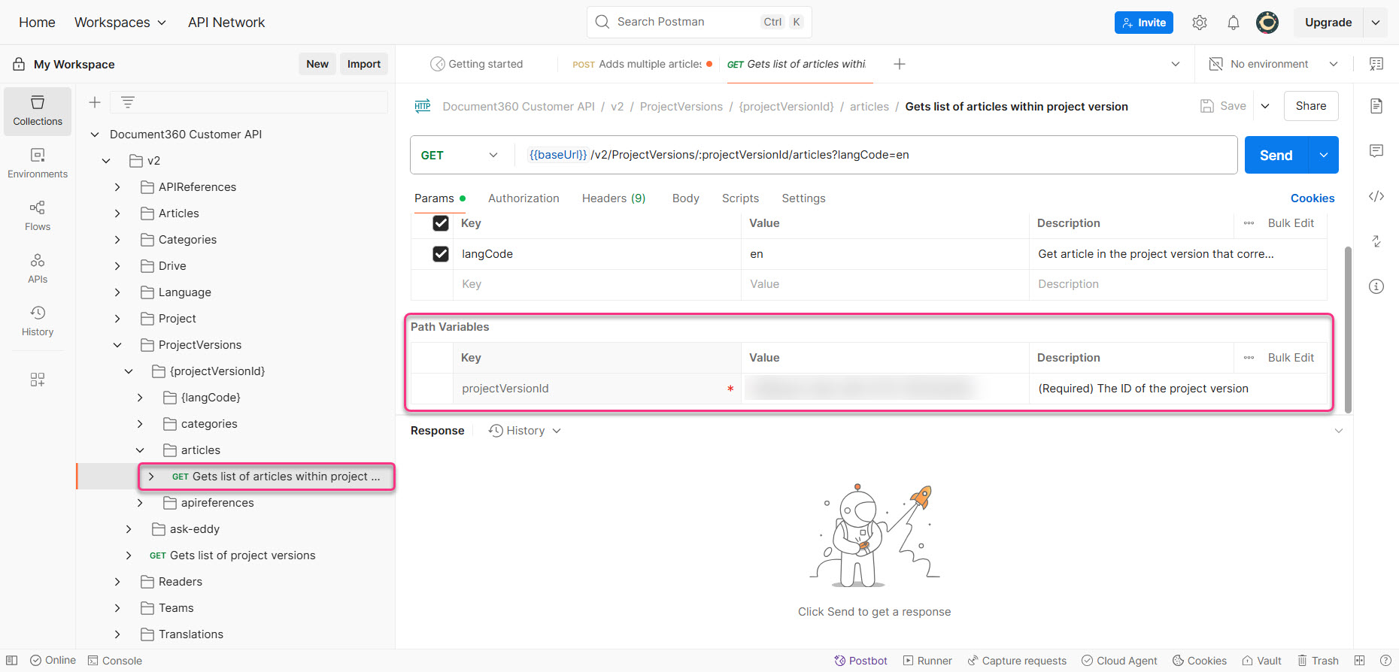
Task: Switch to the Settings tab
Action: tap(803, 198)
